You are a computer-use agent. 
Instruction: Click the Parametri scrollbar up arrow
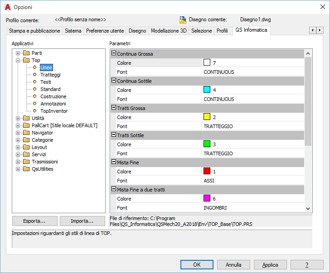308,53
